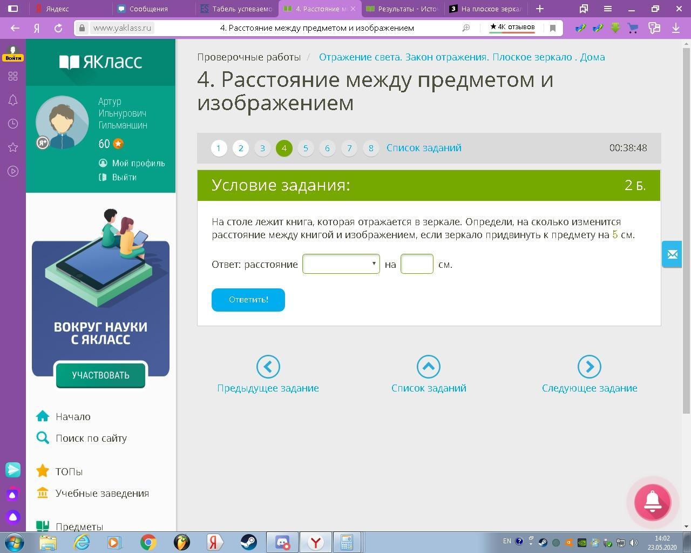Open notifications bell in the browser sidebar
This screenshot has width=691, height=553.
tap(13, 100)
